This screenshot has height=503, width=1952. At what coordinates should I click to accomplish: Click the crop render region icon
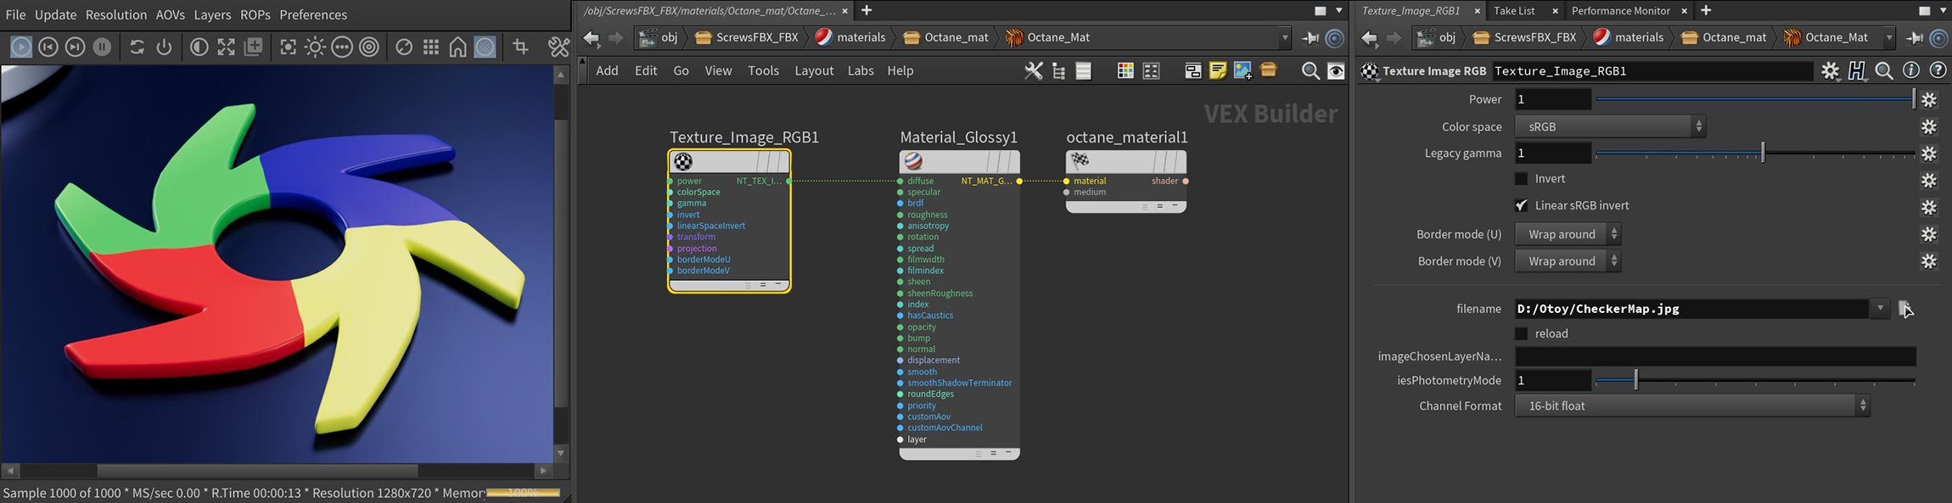click(x=520, y=48)
